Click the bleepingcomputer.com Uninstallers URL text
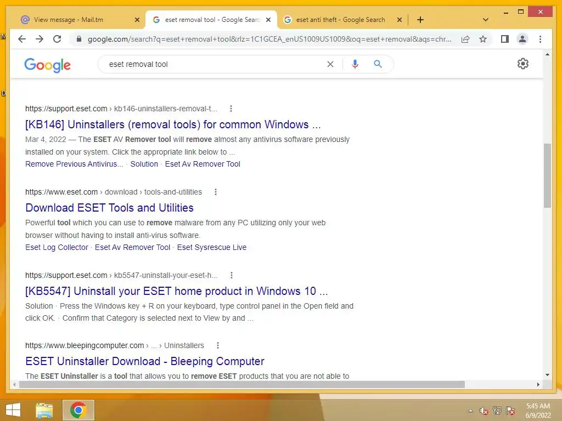This screenshot has height=421, width=562. tap(114, 345)
